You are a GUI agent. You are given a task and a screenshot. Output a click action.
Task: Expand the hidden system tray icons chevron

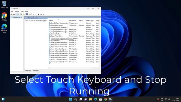(155, 99)
